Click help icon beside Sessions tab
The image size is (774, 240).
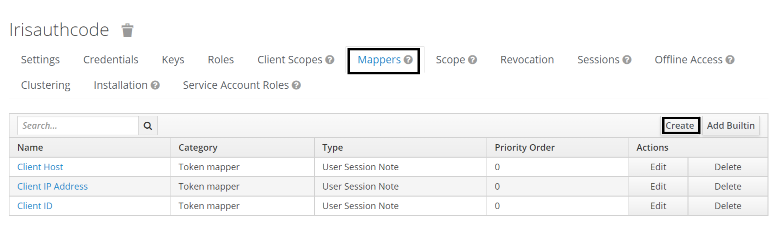(x=627, y=60)
